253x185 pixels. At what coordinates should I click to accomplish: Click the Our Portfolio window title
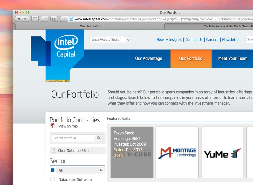coord(170,13)
